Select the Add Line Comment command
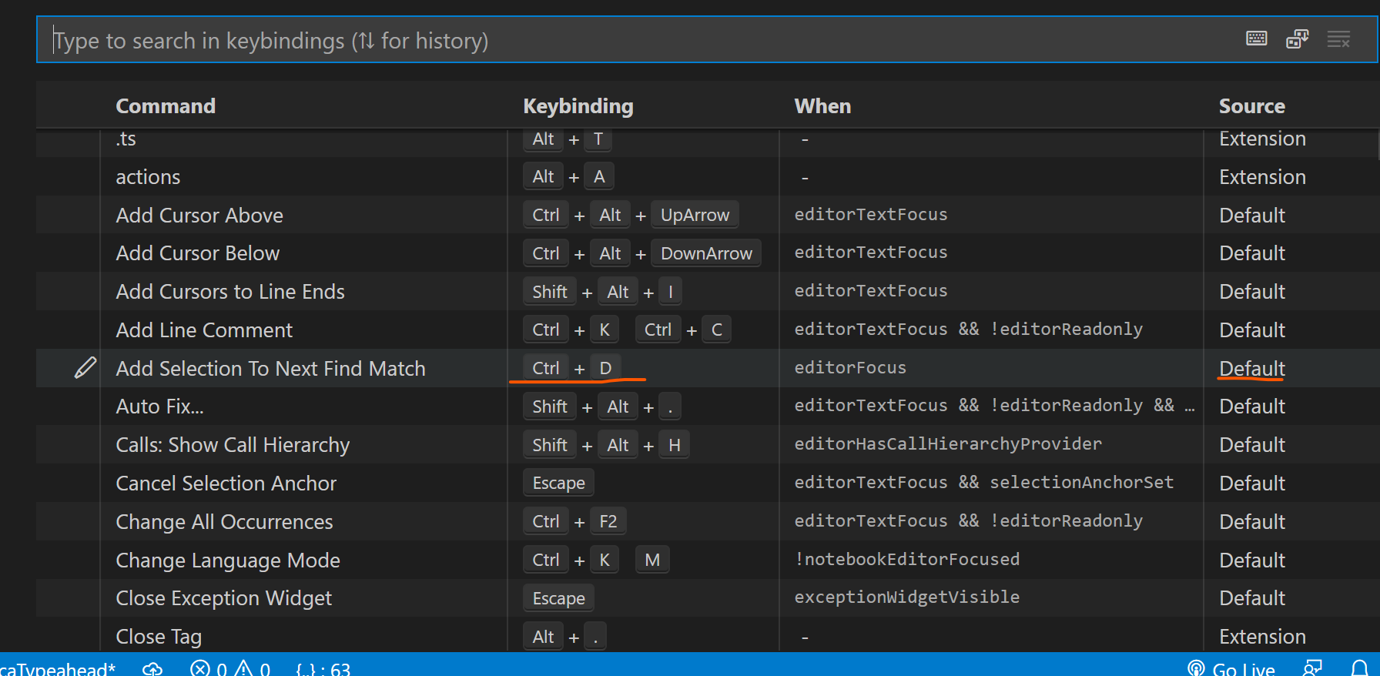This screenshot has width=1380, height=676. point(204,330)
